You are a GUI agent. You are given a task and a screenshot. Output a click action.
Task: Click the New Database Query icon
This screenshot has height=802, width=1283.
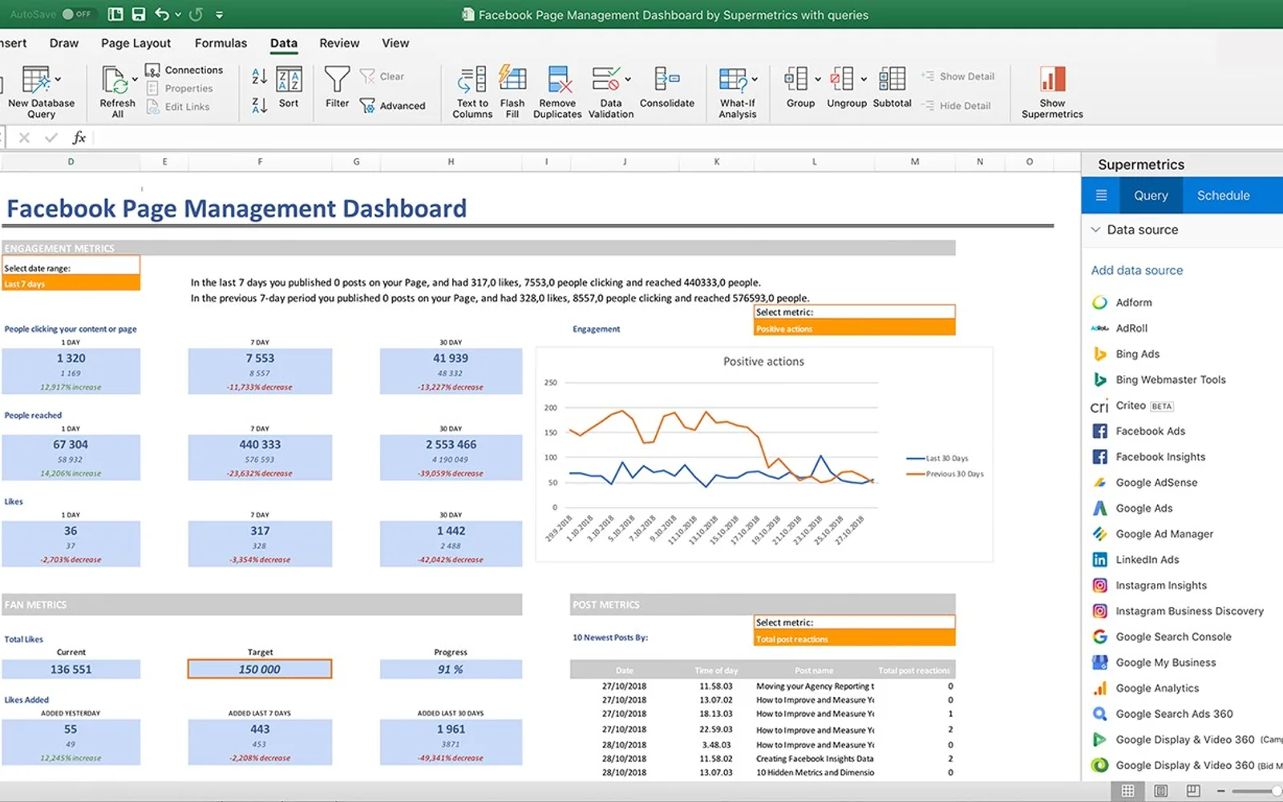click(35, 80)
